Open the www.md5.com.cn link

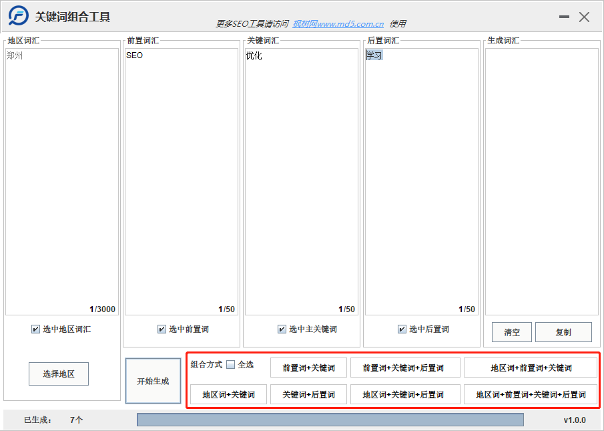(x=338, y=24)
